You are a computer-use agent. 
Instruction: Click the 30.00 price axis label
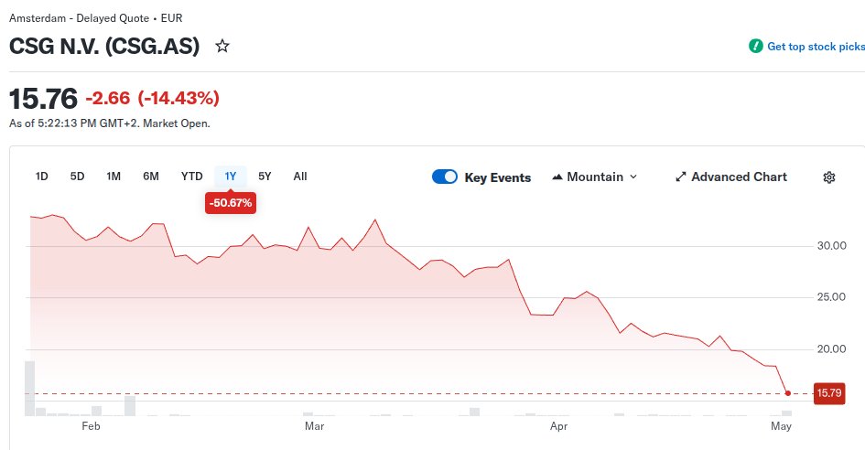pos(831,246)
